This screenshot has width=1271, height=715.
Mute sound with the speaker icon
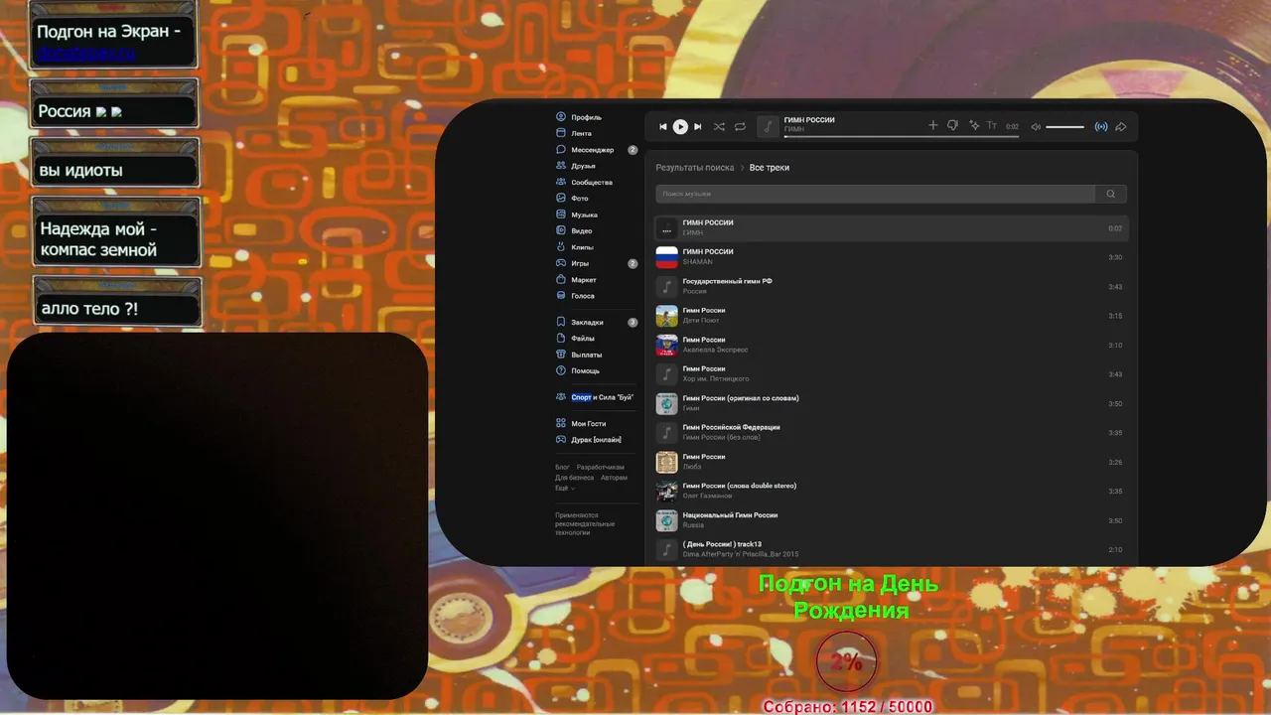point(1036,127)
